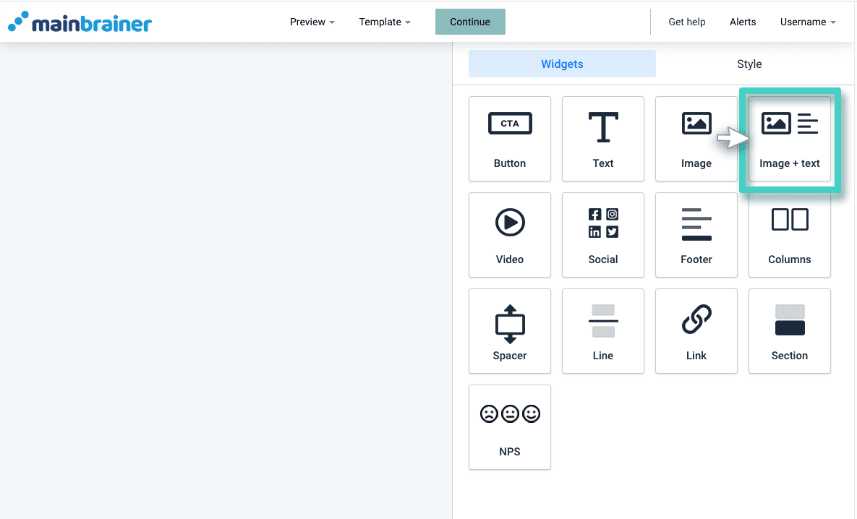Screen dimensions: 857x519
Task: Expand the Template dropdown
Action: (x=384, y=22)
